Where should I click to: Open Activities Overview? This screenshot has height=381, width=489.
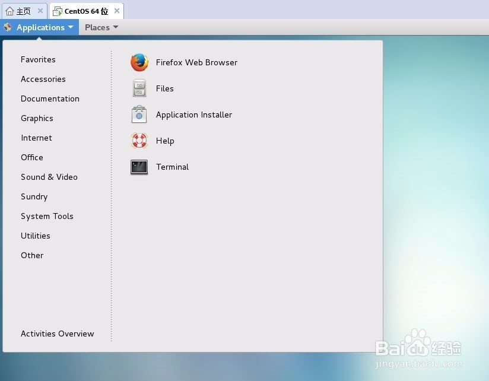click(57, 334)
